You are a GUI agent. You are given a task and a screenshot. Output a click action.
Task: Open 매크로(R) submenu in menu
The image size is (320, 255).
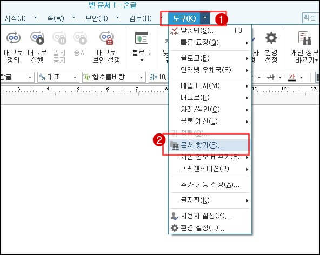[210, 98]
